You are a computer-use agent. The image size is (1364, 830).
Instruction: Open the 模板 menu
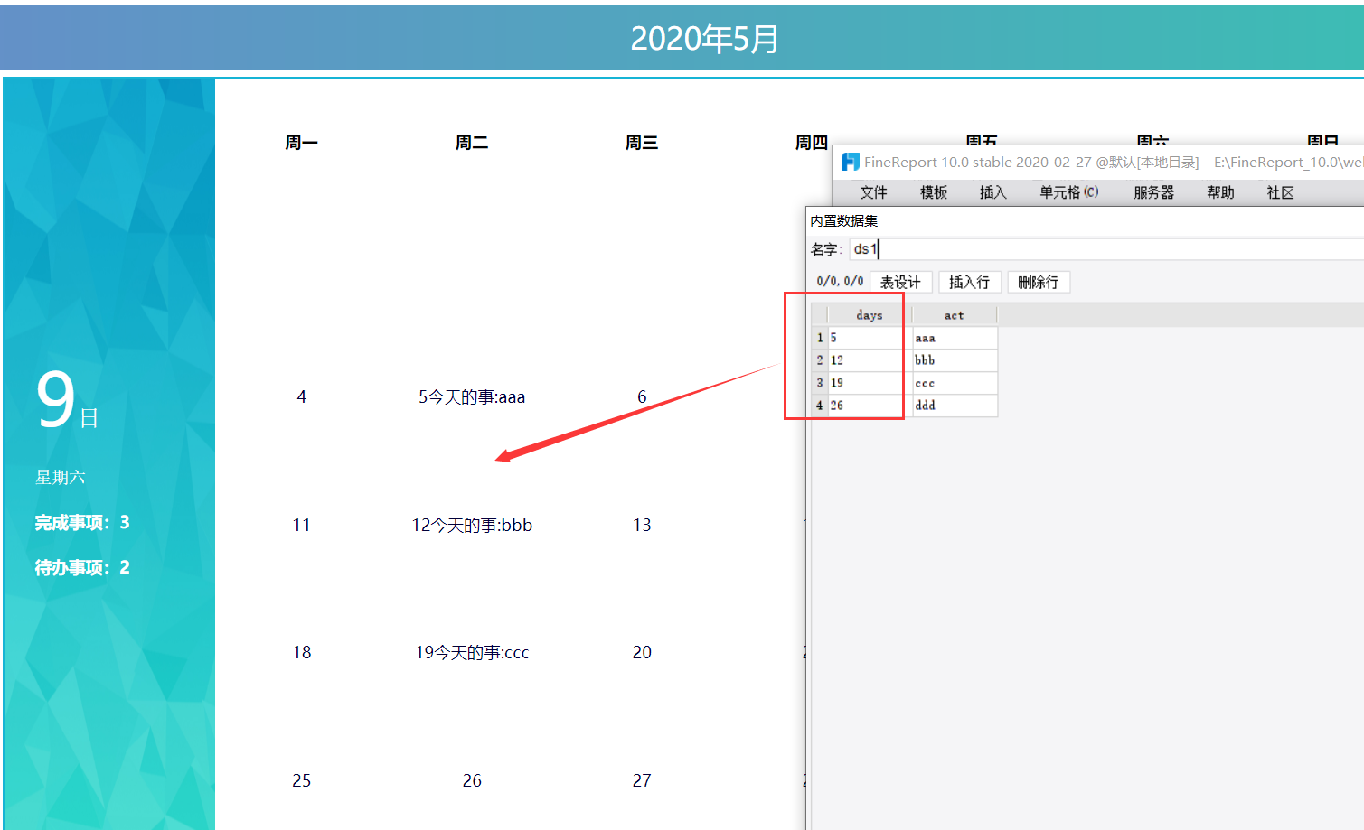point(934,192)
